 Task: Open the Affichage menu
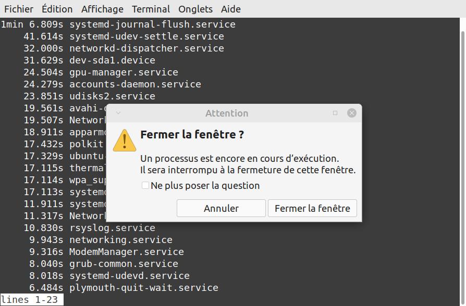click(102, 9)
